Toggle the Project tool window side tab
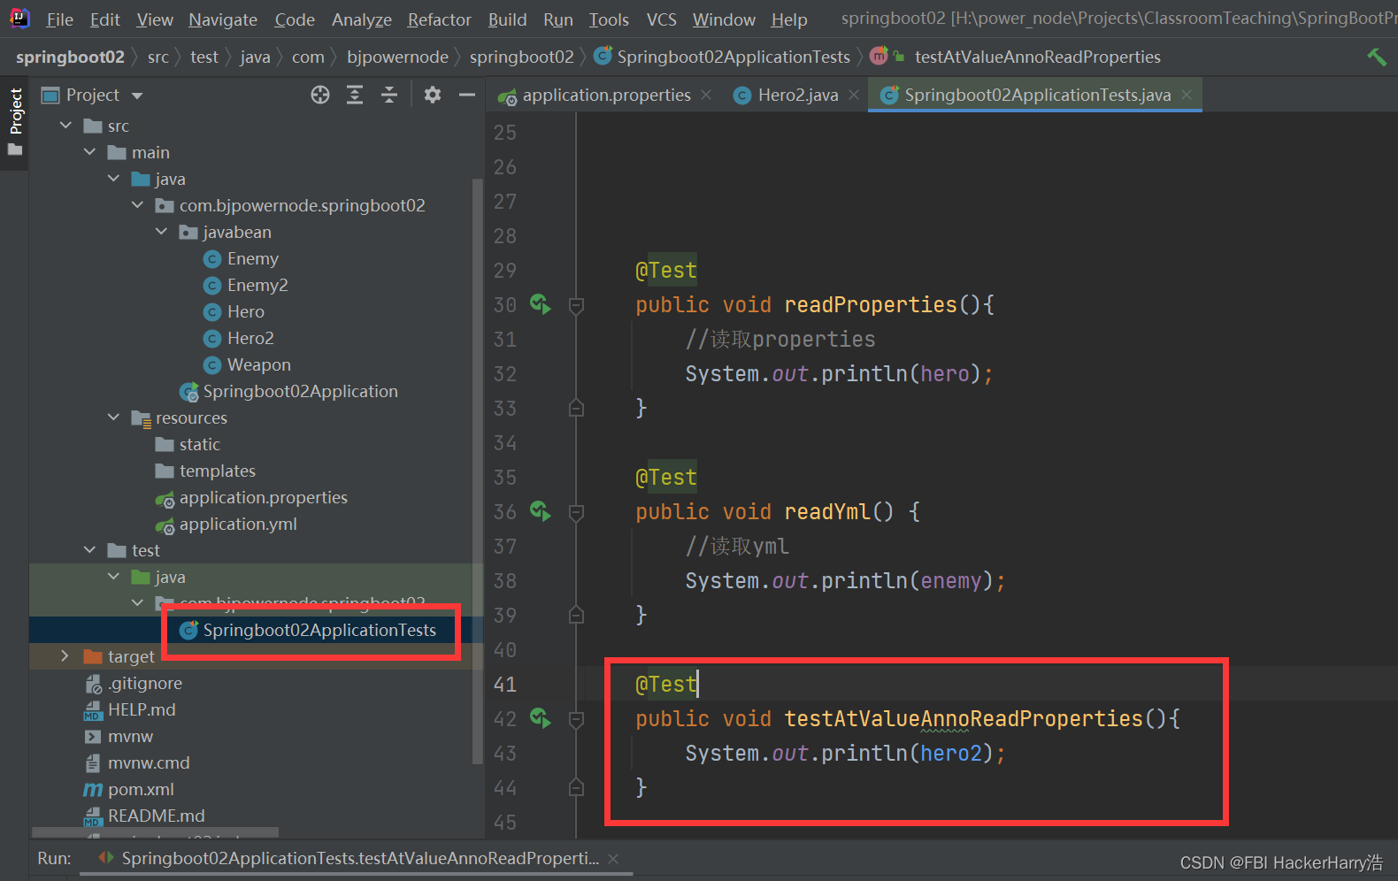Screen dimensions: 1398x881 click(x=15, y=122)
